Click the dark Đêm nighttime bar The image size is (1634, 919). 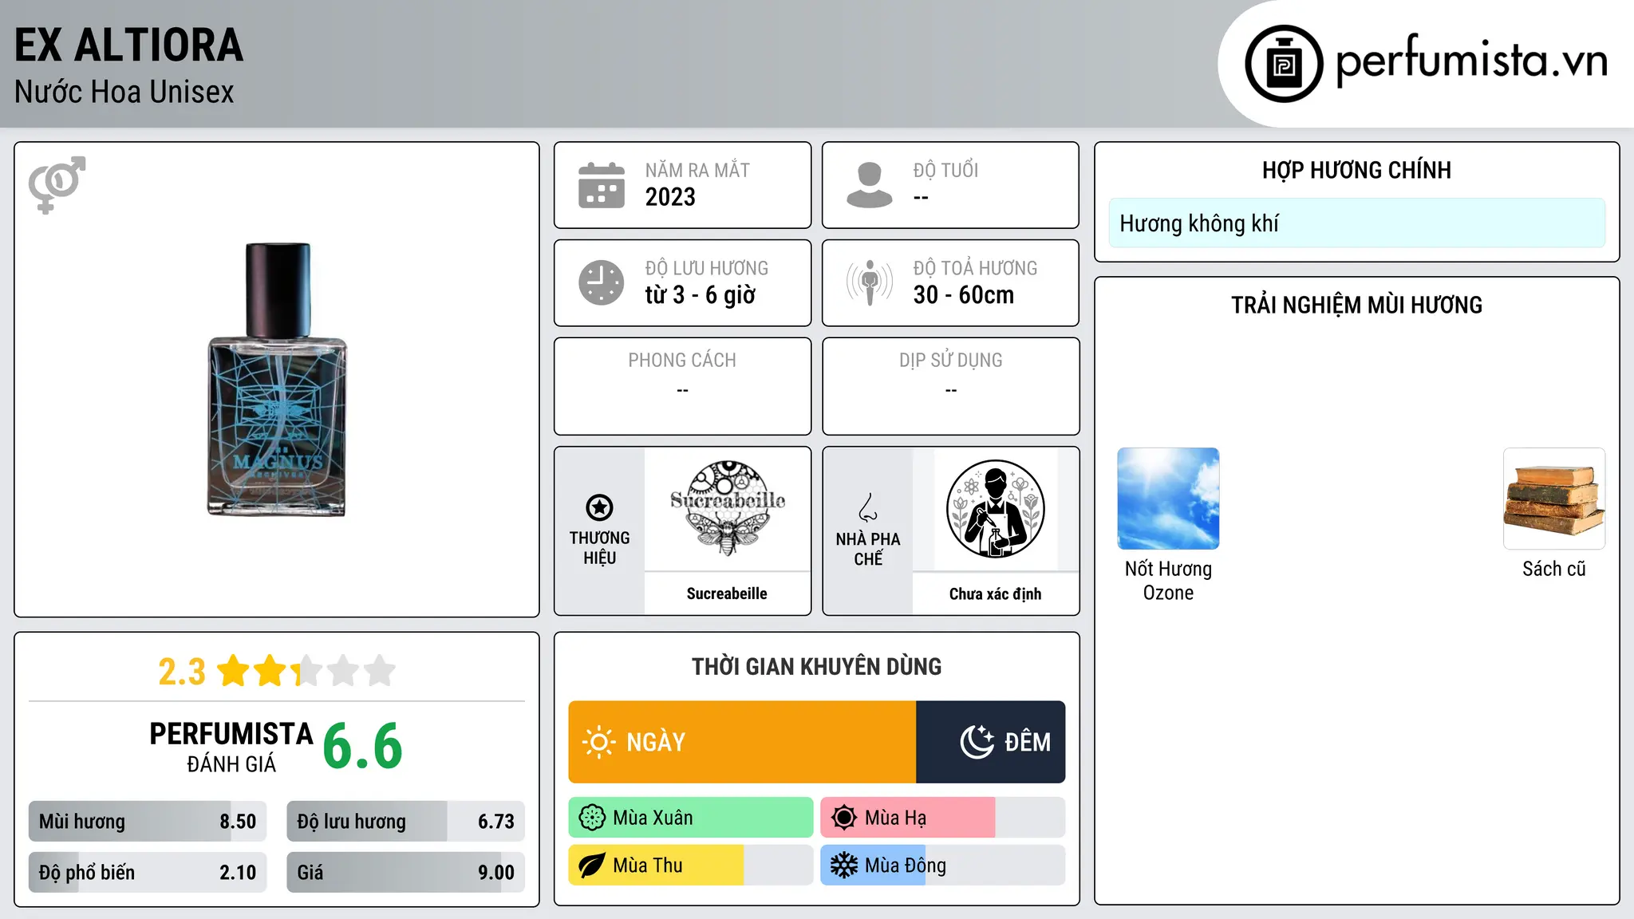(991, 742)
